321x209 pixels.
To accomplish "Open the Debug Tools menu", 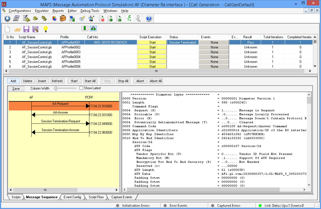I will click(x=90, y=11).
